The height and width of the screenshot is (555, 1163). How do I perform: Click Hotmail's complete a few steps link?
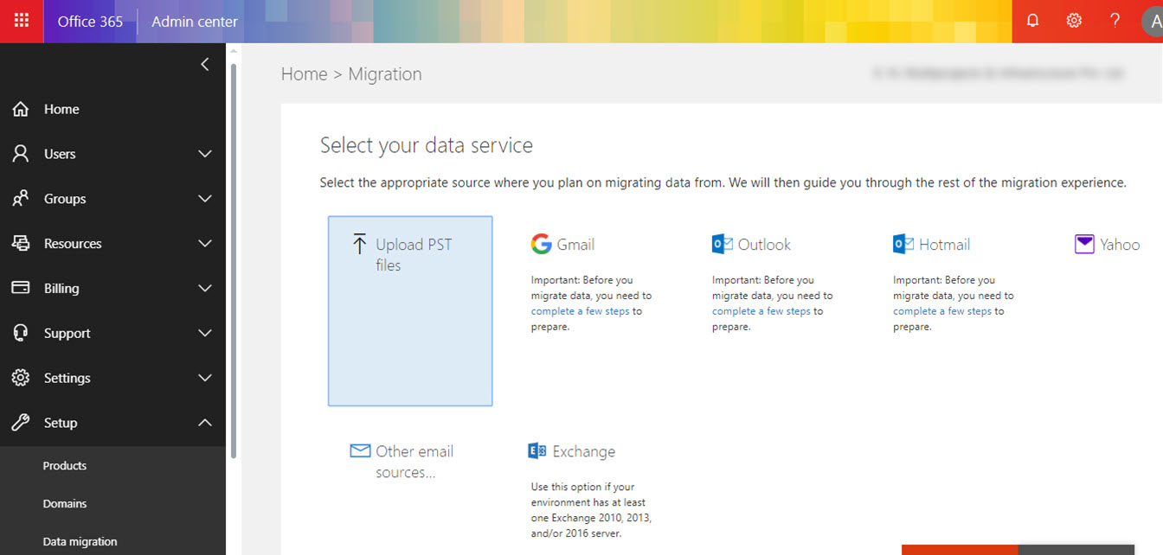pos(942,311)
